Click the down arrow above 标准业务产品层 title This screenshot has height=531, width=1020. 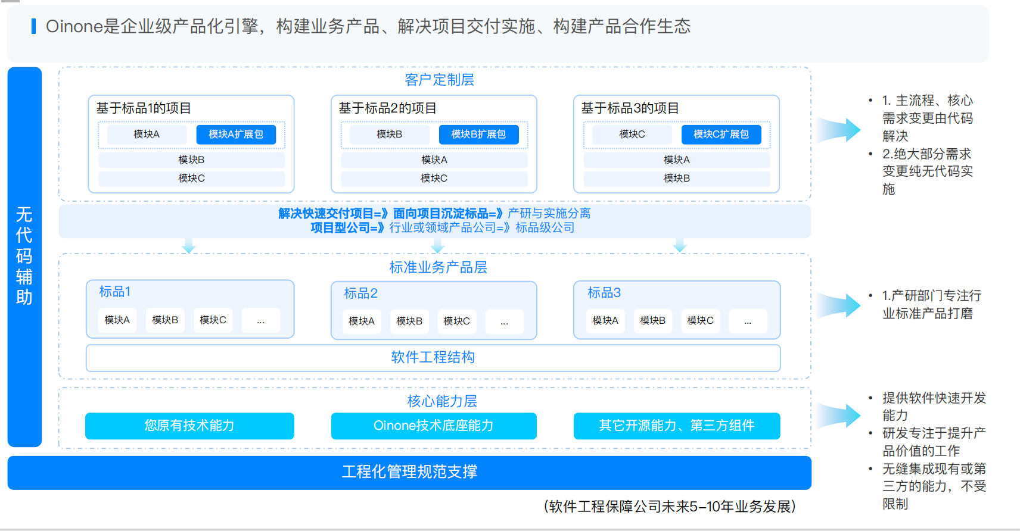point(438,246)
